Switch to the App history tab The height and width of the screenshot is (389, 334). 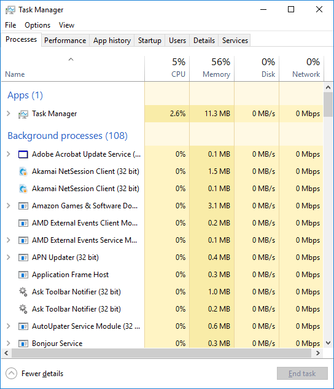pos(112,41)
